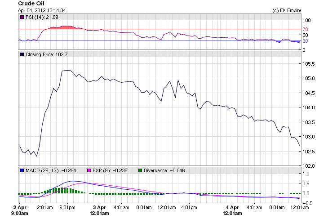Click the 103.5 price axis label

(308, 122)
